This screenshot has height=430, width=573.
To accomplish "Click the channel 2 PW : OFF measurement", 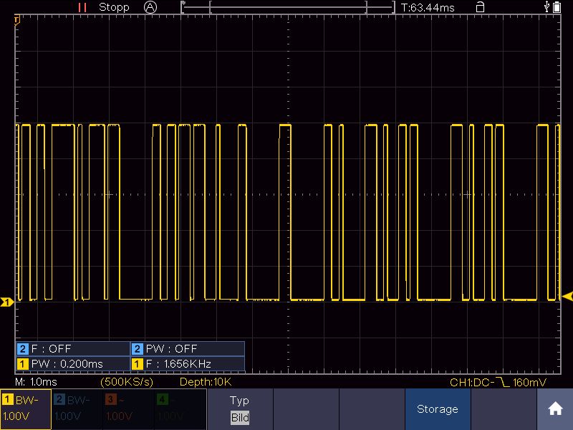I will pos(188,349).
